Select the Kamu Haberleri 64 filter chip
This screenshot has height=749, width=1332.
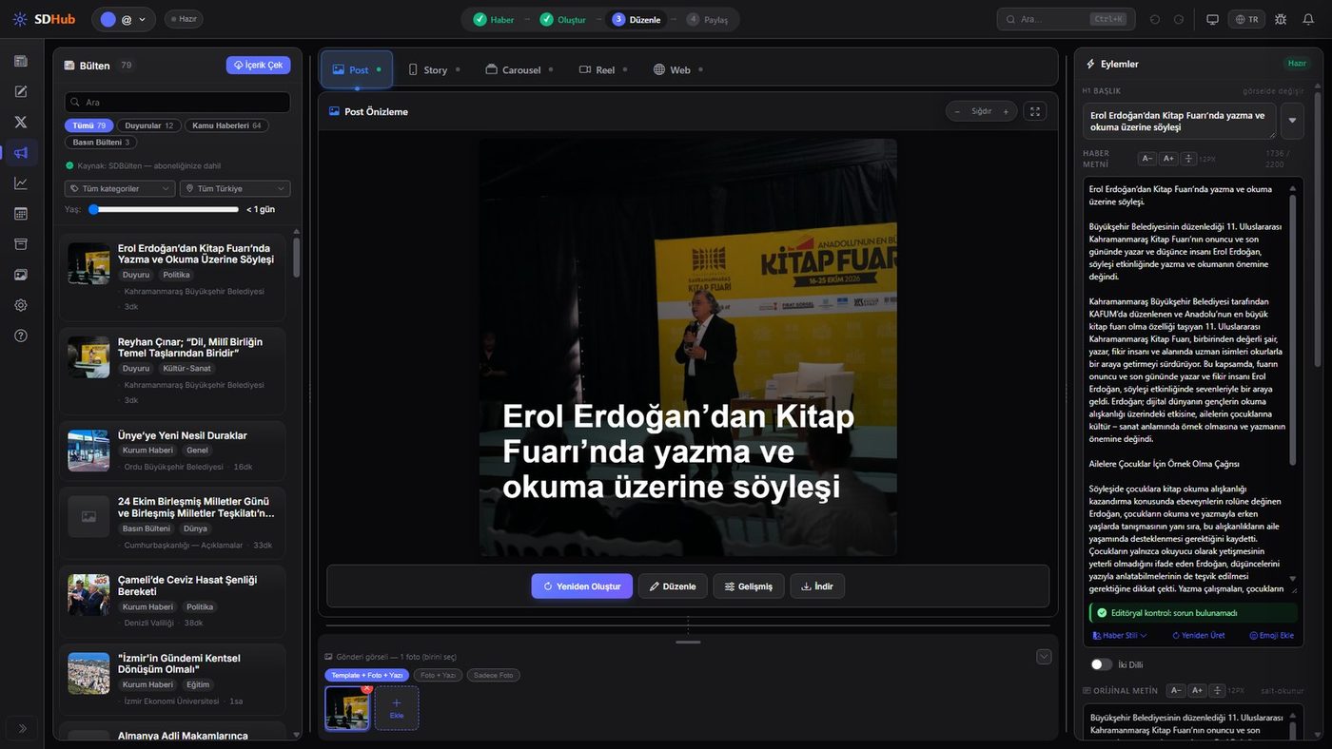[226, 125]
